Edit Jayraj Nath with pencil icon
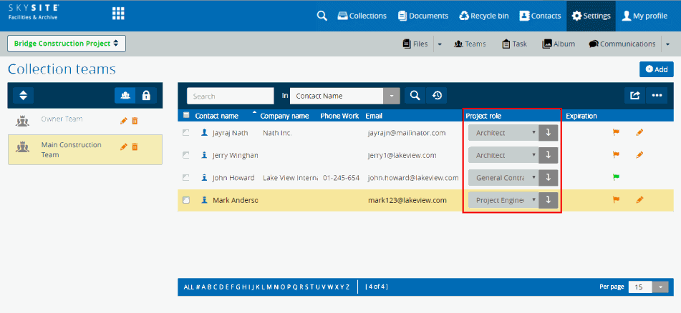Screen dimensions: 681x313 [639, 132]
